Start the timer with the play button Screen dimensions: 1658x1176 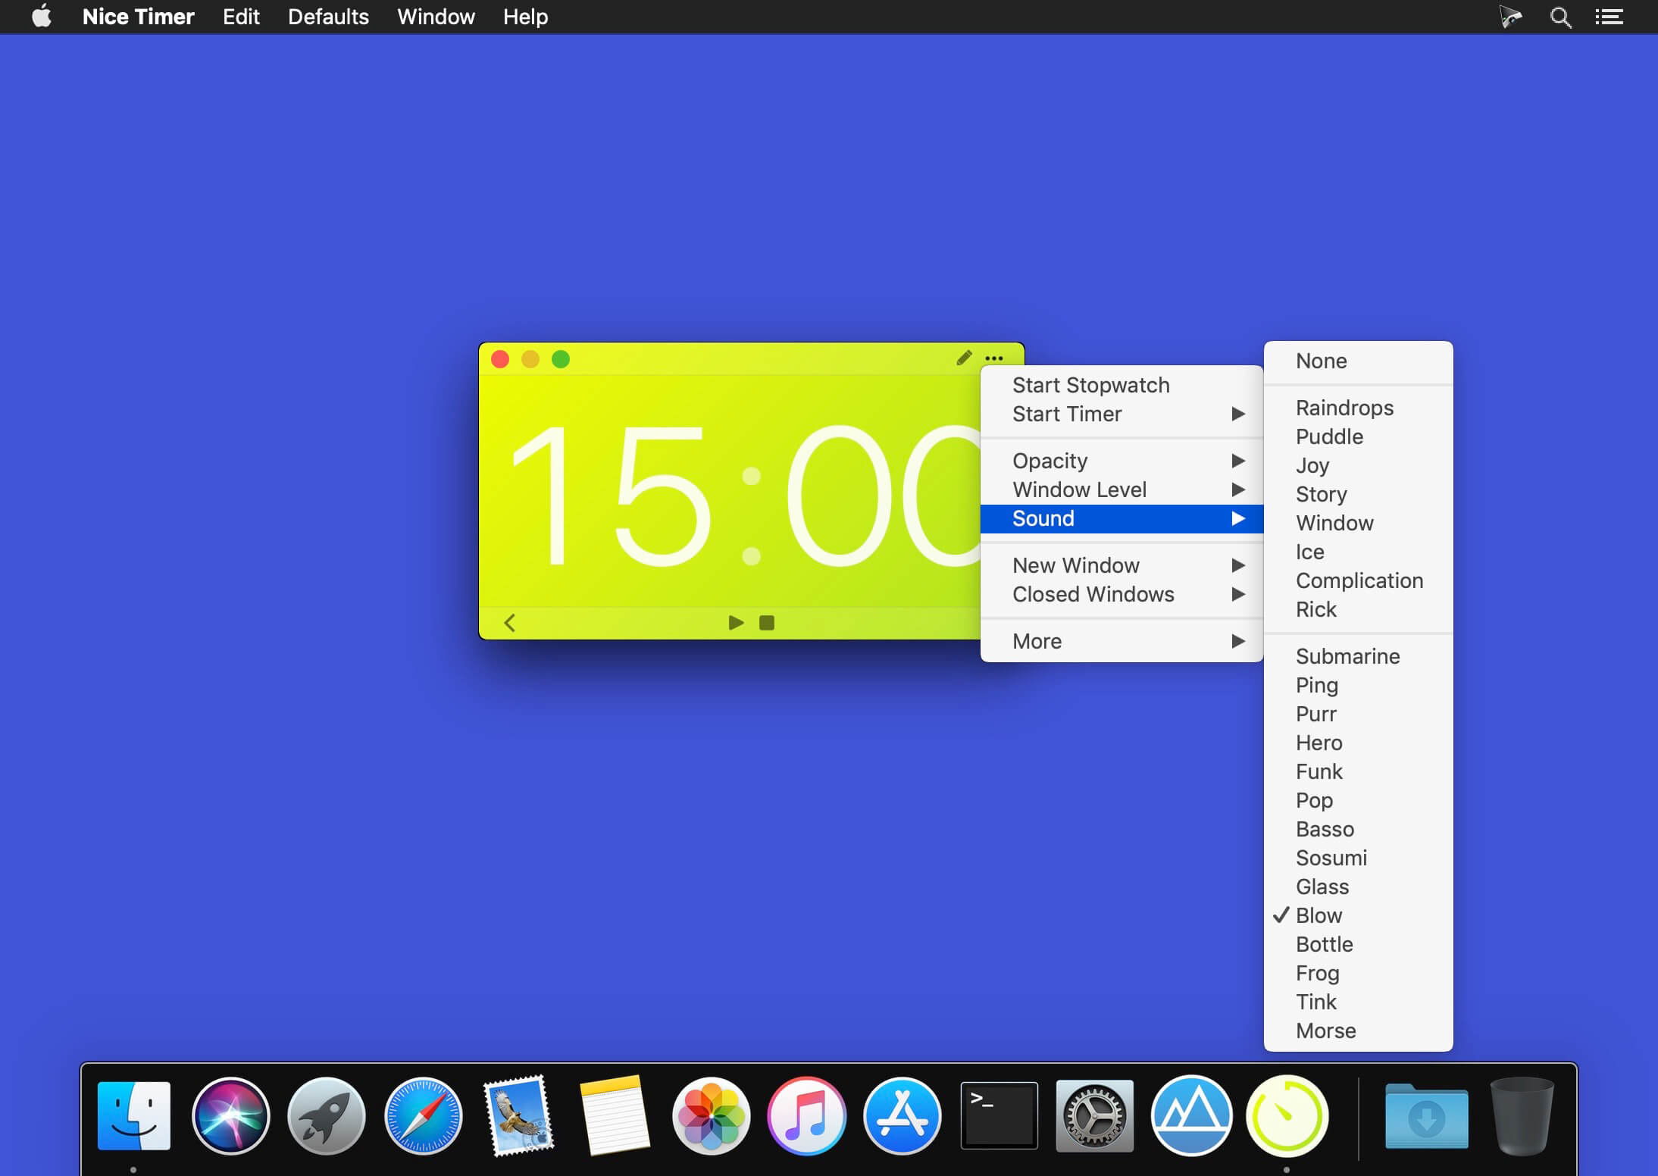click(x=736, y=623)
